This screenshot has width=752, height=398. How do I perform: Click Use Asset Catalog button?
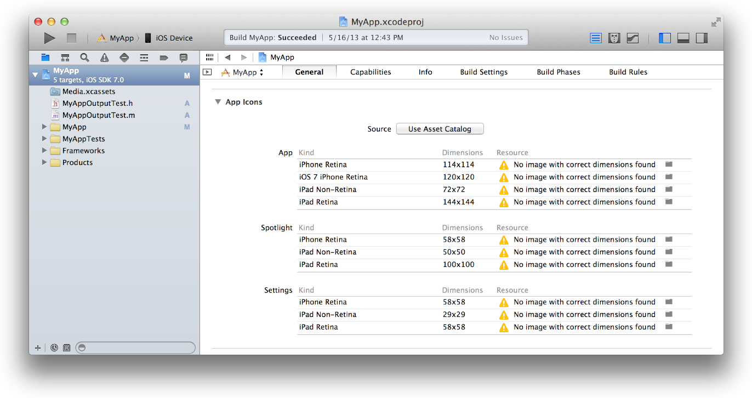point(440,129)
